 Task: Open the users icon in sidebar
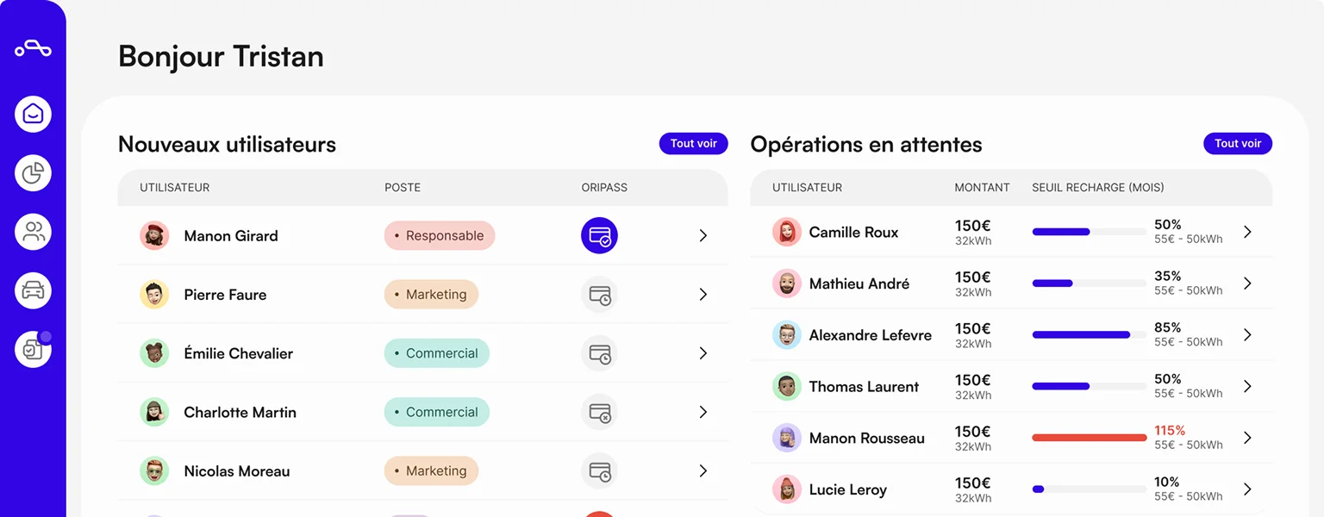click(33, 232)
